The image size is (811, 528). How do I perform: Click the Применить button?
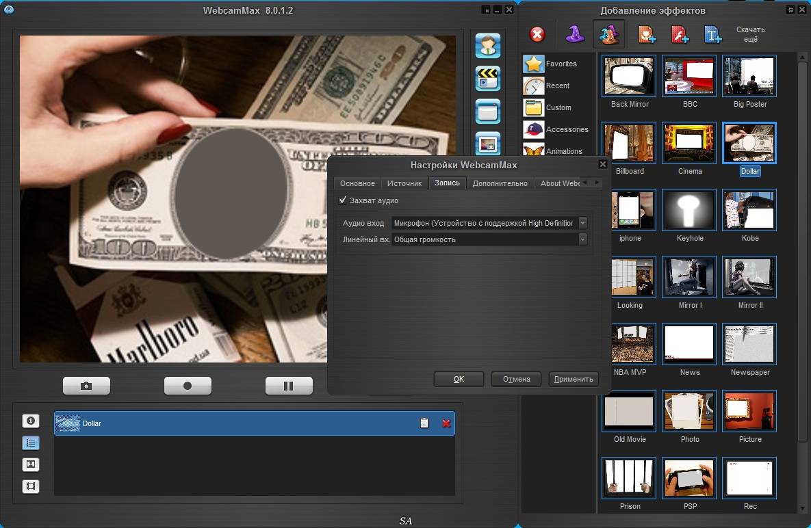coord(574,379)
